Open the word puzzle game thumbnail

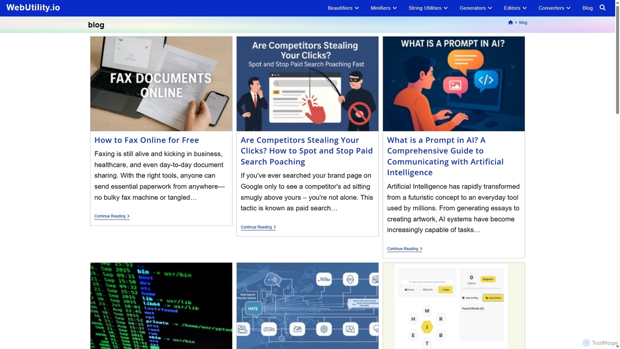click(x=454, y=306)
